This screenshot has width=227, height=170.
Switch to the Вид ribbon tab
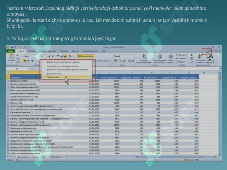click(103, 51)
